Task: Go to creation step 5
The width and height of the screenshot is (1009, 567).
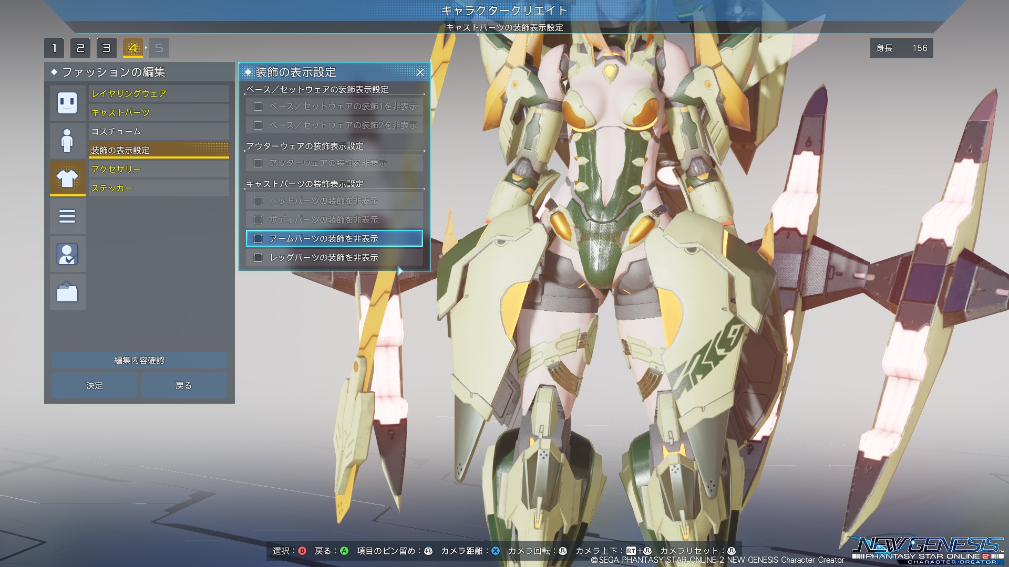Action: coord(159,48)
